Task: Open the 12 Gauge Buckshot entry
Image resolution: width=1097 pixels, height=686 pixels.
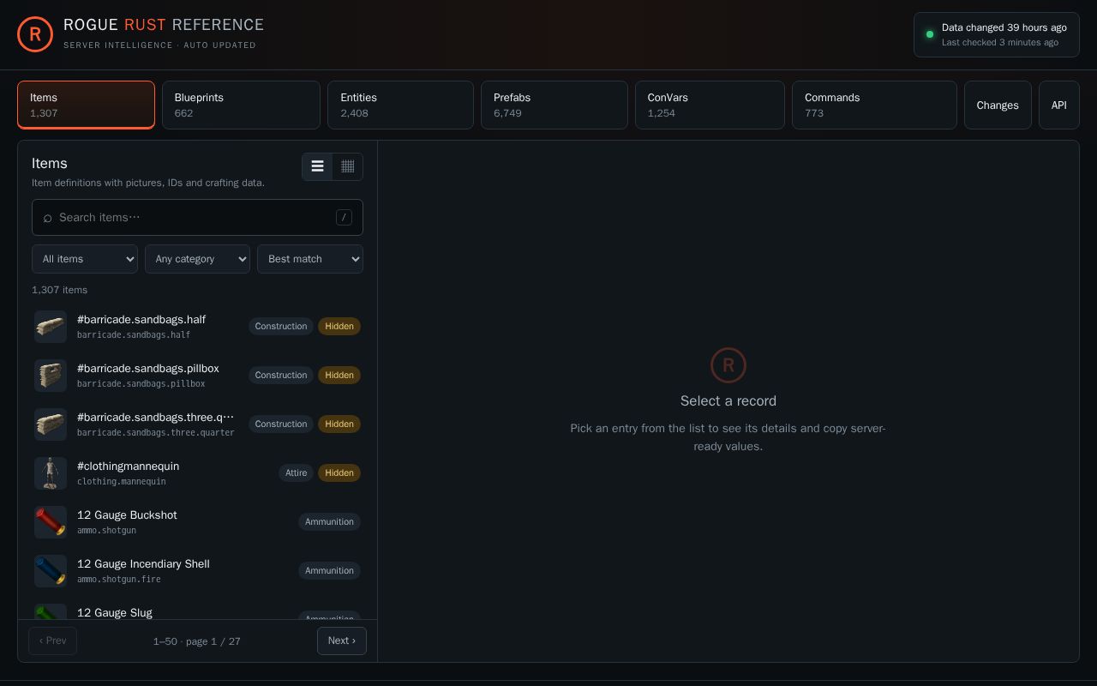Action: click(x=197, y=522)
